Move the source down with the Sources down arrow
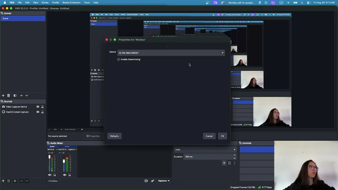338x190 pixels. tap(27, 181)
